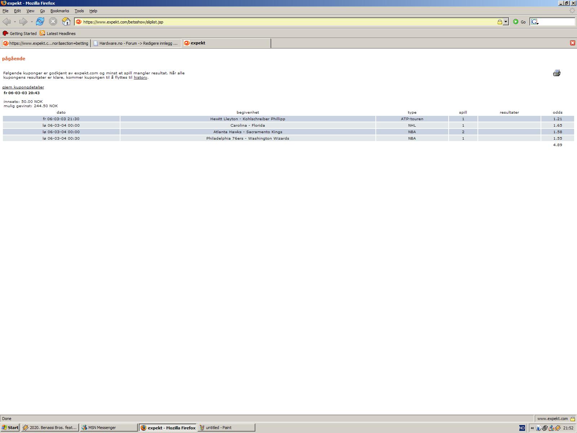Click the pågående page heading
The height and width of the screenshot is (433, 577).
click(14, 58)
